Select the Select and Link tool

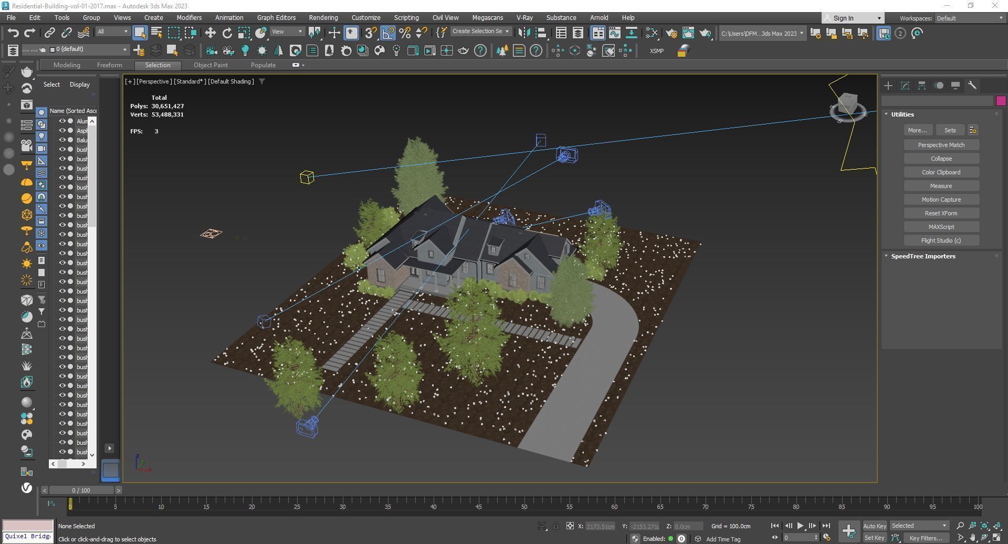49,33
